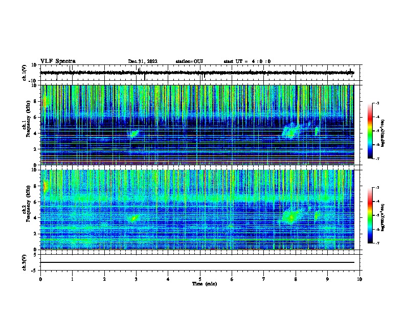
Task: Click the ch.1 emission burst near 8 min
Action: click(x=290, y=131)
